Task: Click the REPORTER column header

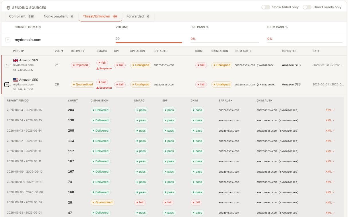Action: [x=289, y=51]
